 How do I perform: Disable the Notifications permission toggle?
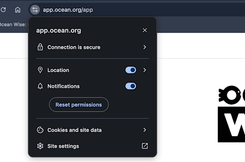[131, 86]
